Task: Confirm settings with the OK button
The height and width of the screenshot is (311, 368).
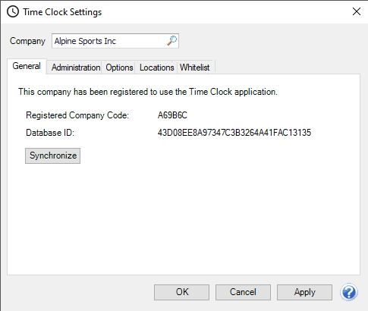Action: point(182,292)
